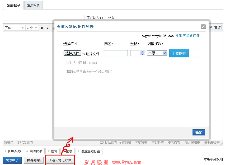The width and height of the screenshot is (225, 165).
Task: Open the 字体 font dropdown
Action: click(x=14, y=27)
